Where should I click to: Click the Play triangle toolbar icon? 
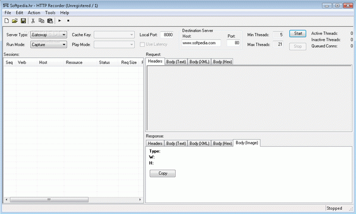[60, 21]
